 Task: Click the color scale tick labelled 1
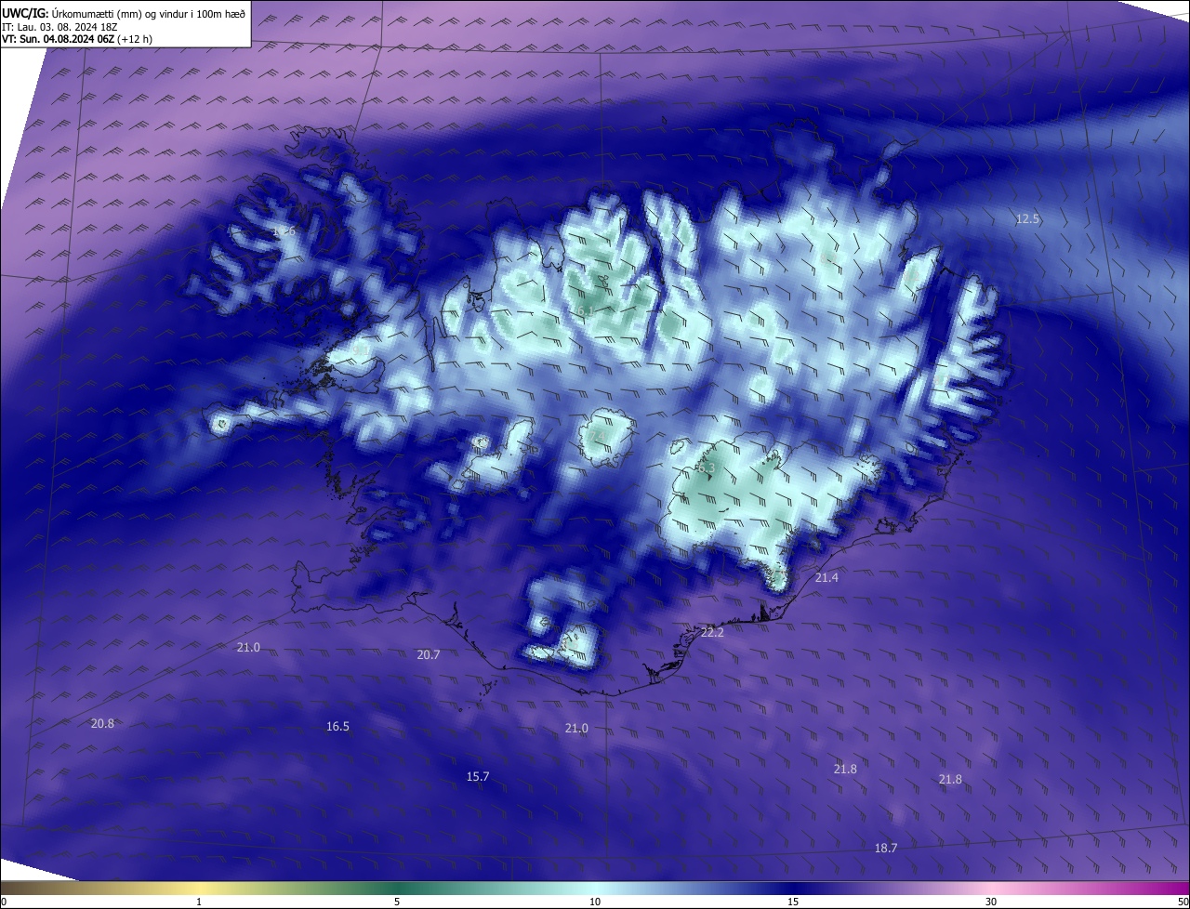pos(199,902)
